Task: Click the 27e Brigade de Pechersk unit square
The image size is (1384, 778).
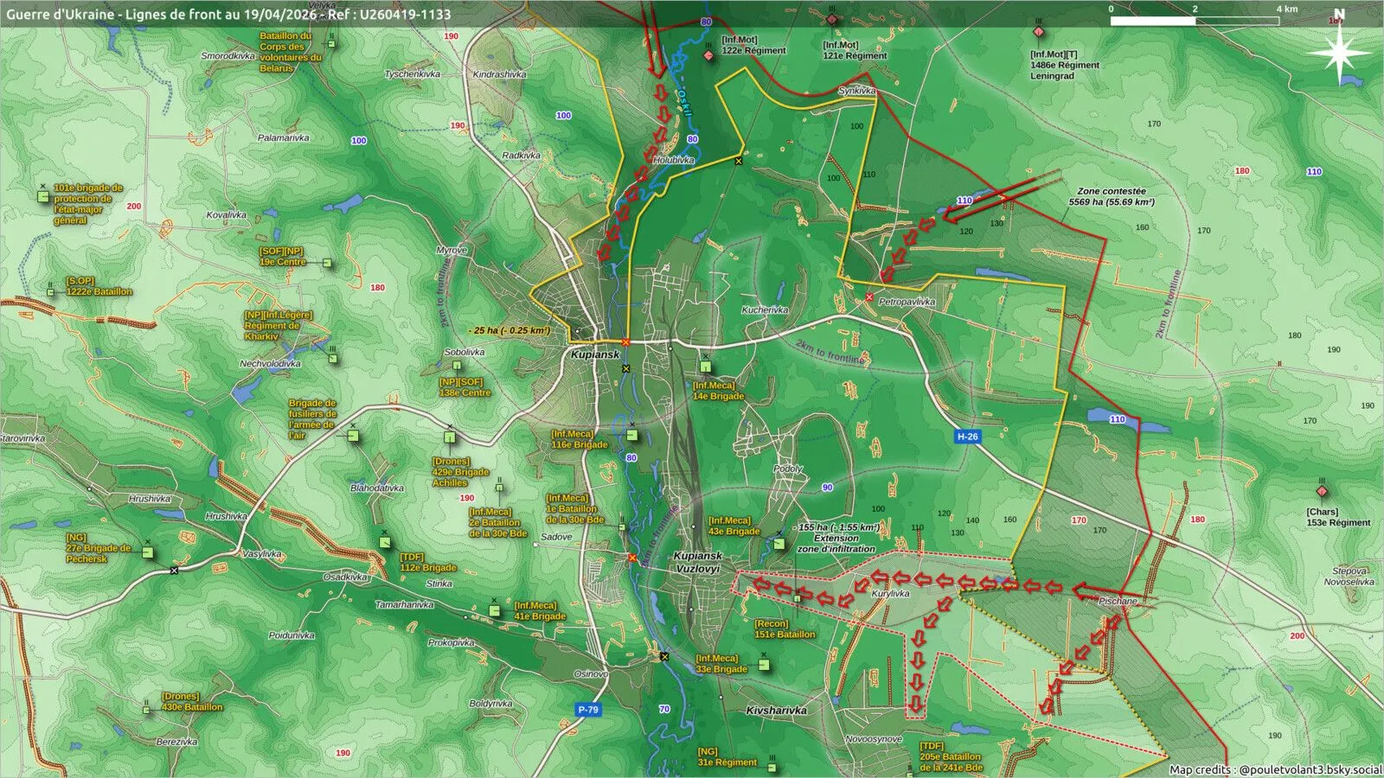Action: (147, 552)
